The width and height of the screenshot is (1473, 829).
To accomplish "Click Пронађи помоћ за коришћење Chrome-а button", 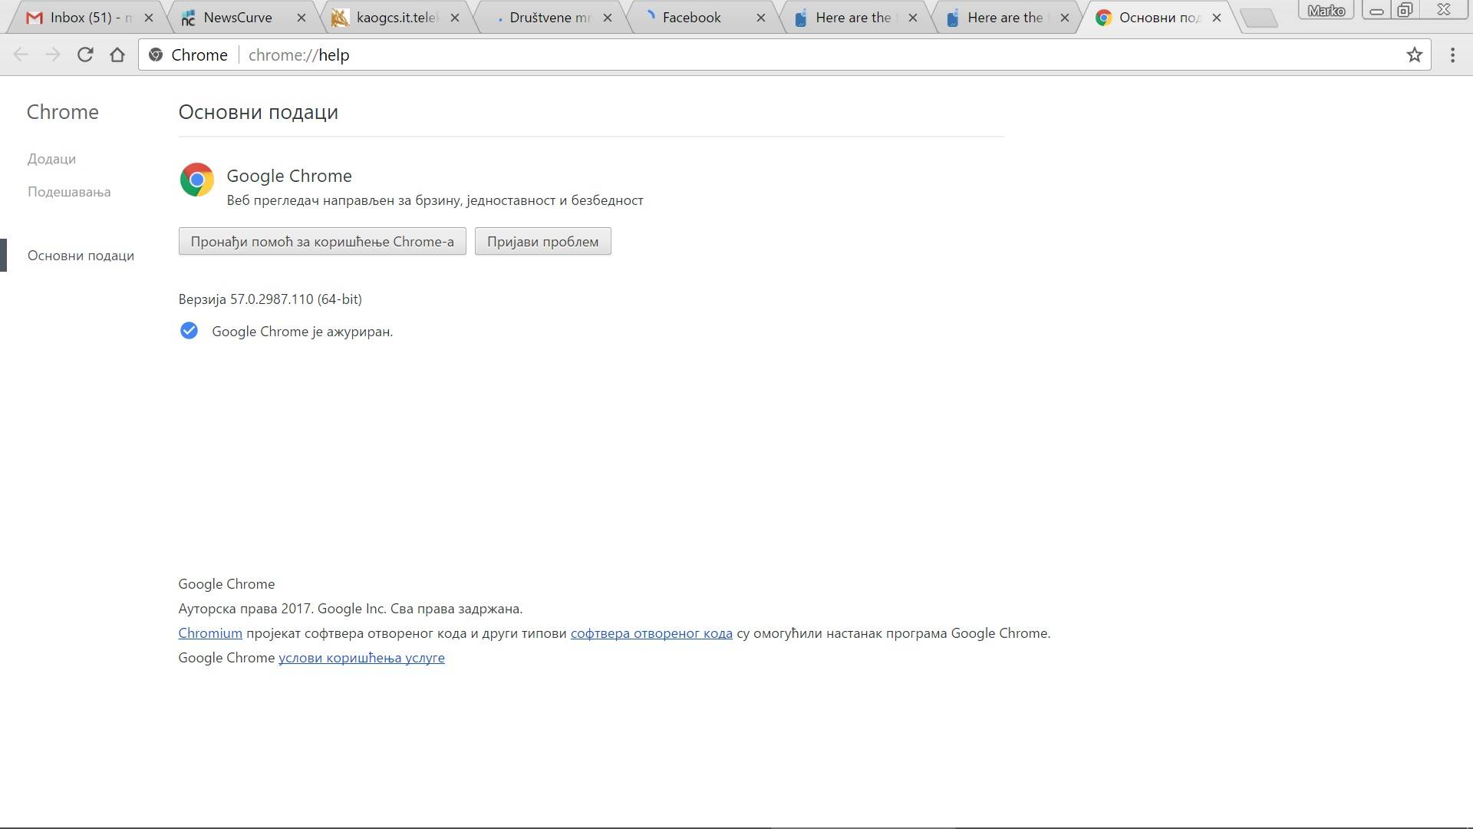I will [x=322, y=241].
